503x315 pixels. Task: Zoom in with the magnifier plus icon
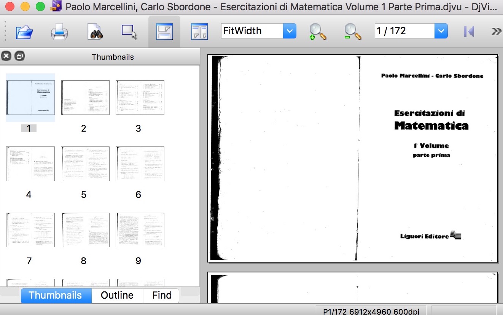(318, 32)
